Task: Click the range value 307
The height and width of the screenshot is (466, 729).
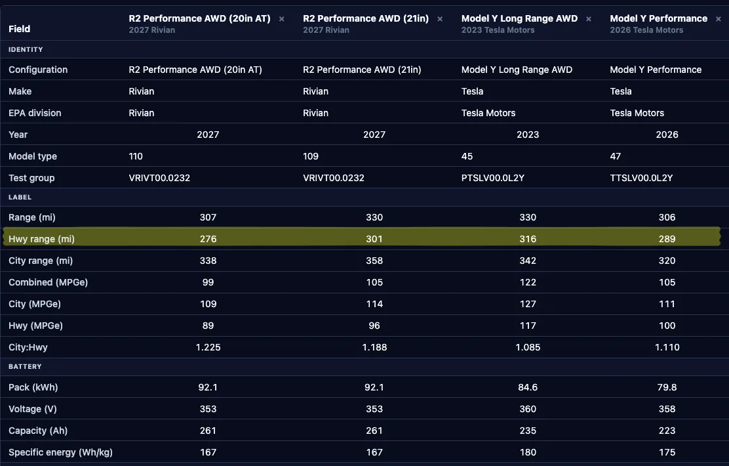Action: 208,217
